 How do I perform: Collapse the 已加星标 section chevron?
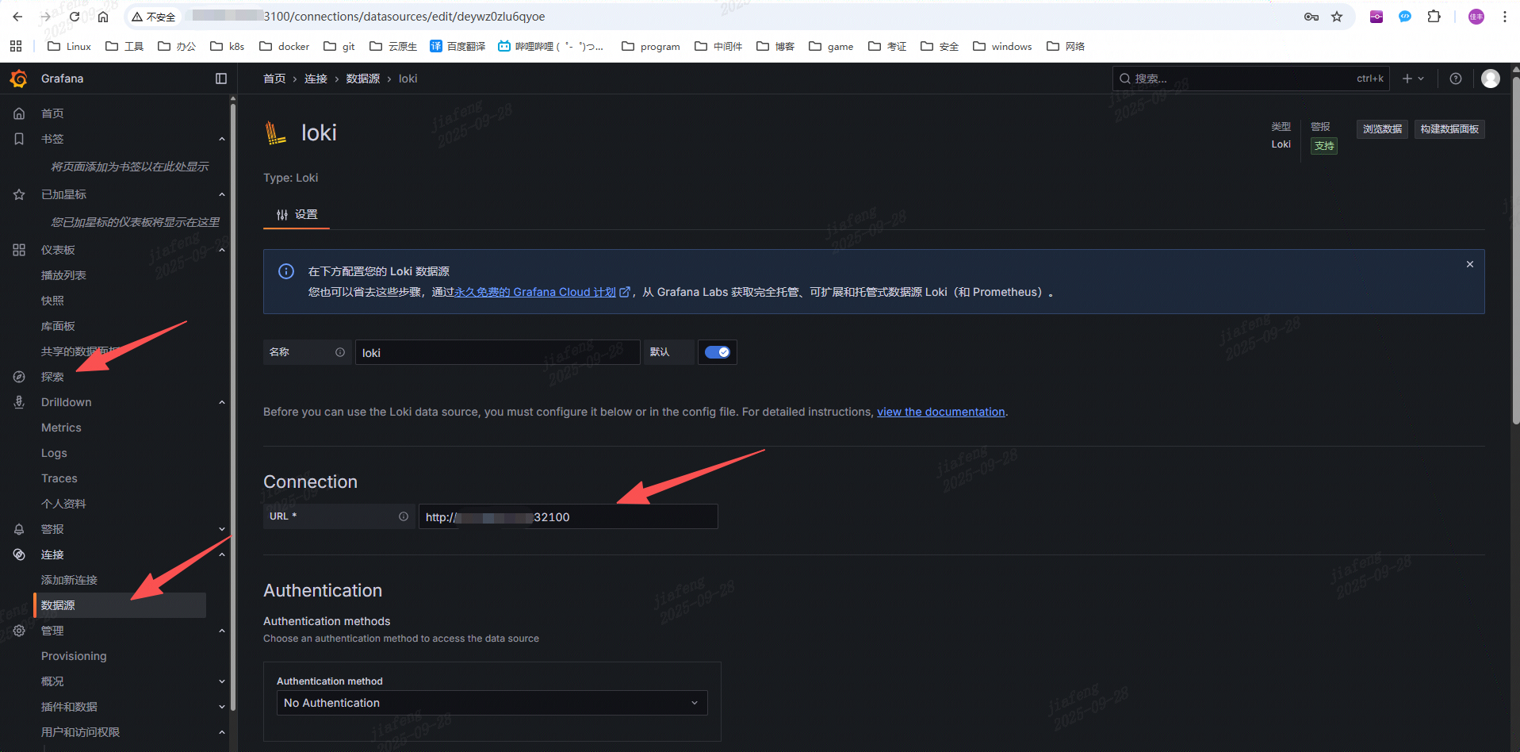[x=222, y=194]
